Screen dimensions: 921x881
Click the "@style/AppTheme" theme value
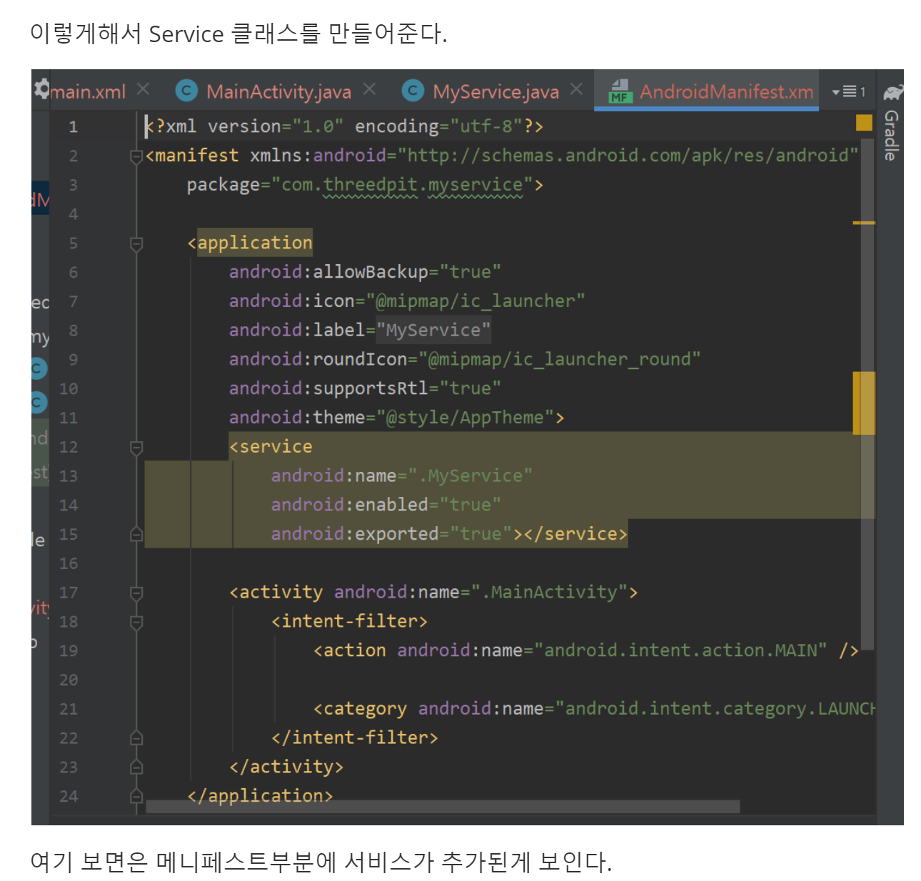coord(465,418)
